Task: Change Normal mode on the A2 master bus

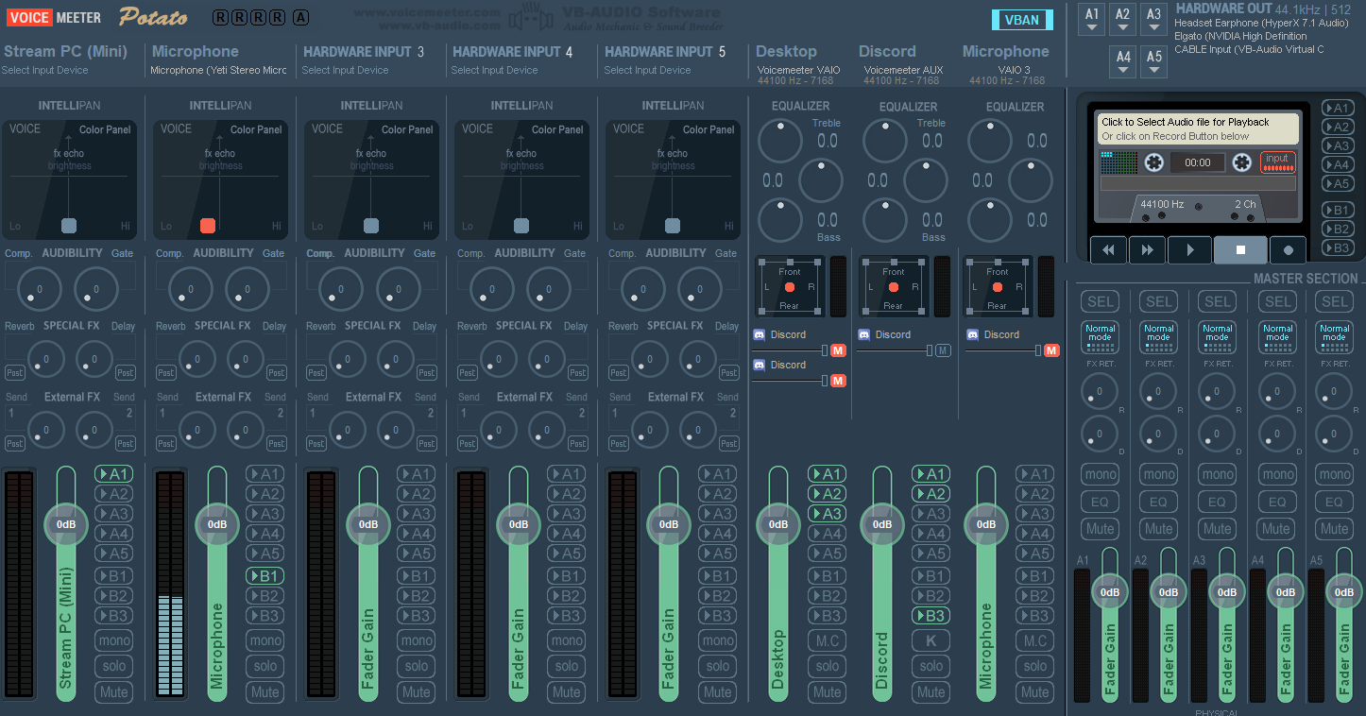Action: coord(1158,336)
